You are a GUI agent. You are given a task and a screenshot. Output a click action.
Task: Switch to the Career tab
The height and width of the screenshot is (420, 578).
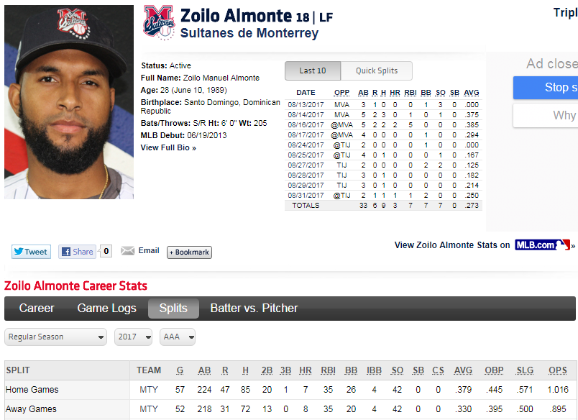(x=37, y=309)
